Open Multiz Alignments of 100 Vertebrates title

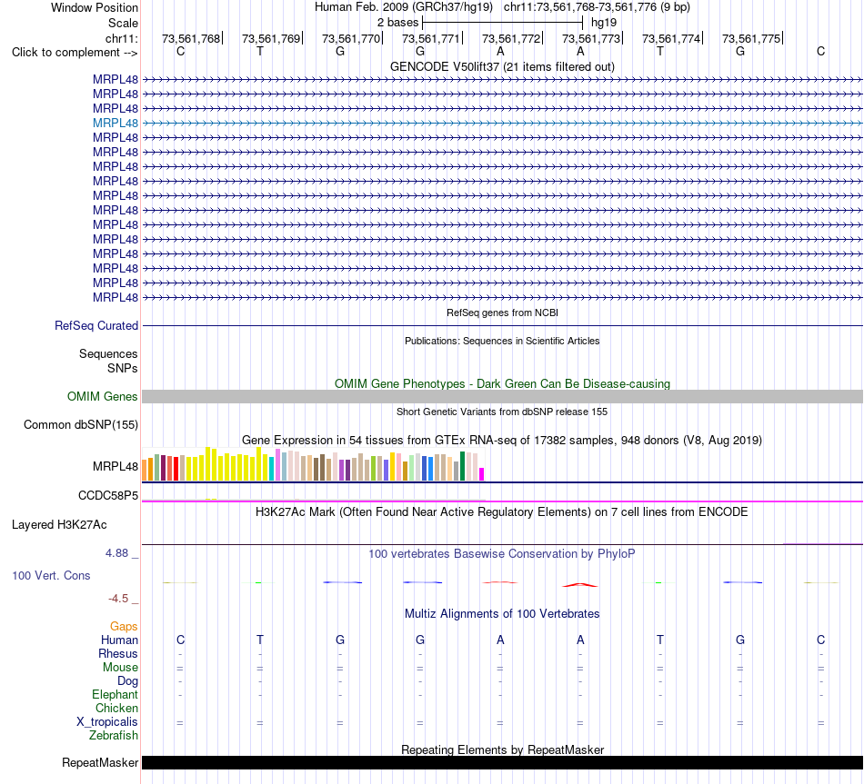point(502,613)
